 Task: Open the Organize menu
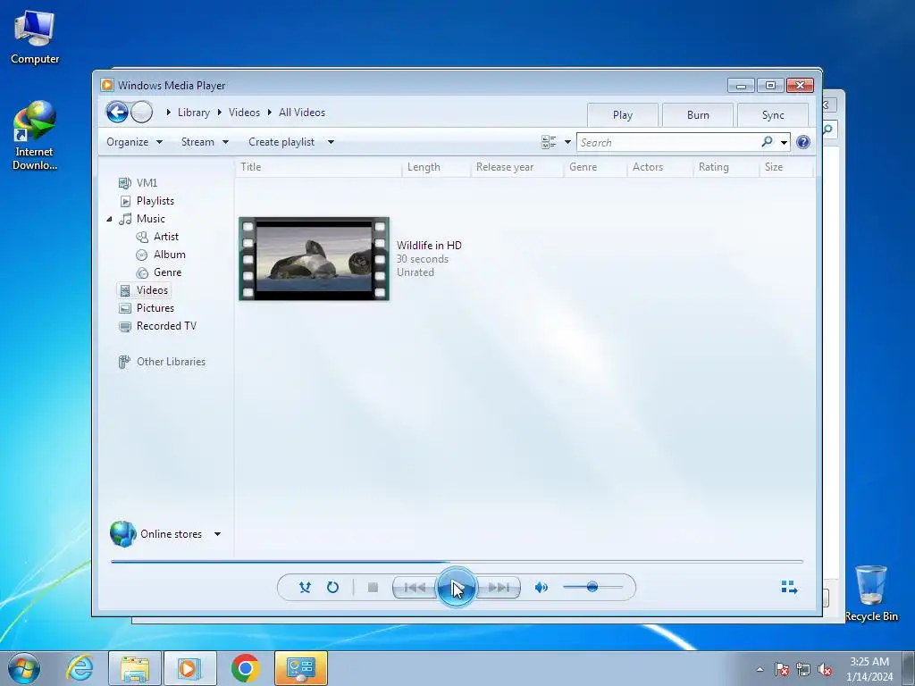[x=134, y=142]
